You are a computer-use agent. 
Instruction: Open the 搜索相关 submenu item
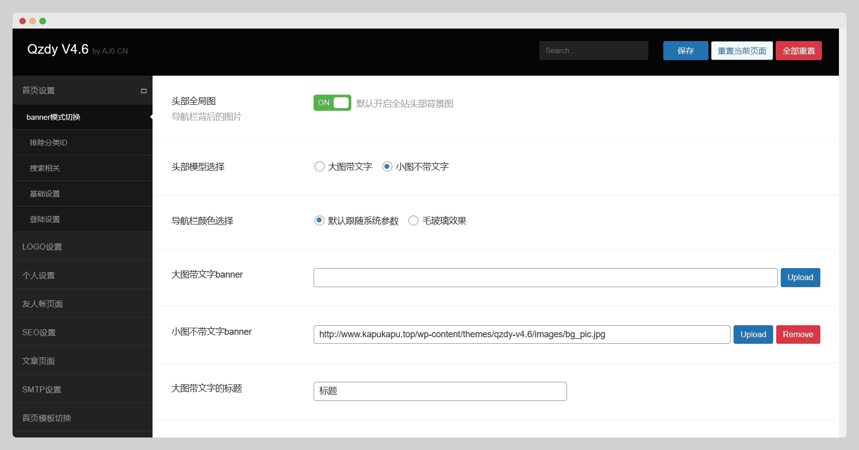pos(82,168)
